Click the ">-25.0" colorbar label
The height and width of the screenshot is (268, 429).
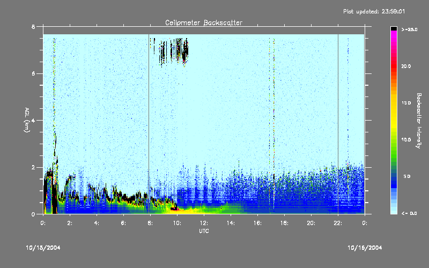pos(409,29)
